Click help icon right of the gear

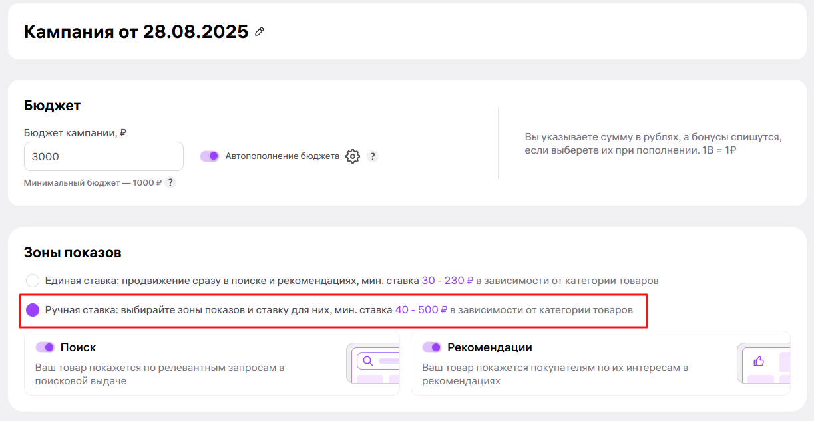(x=373, y=156)
